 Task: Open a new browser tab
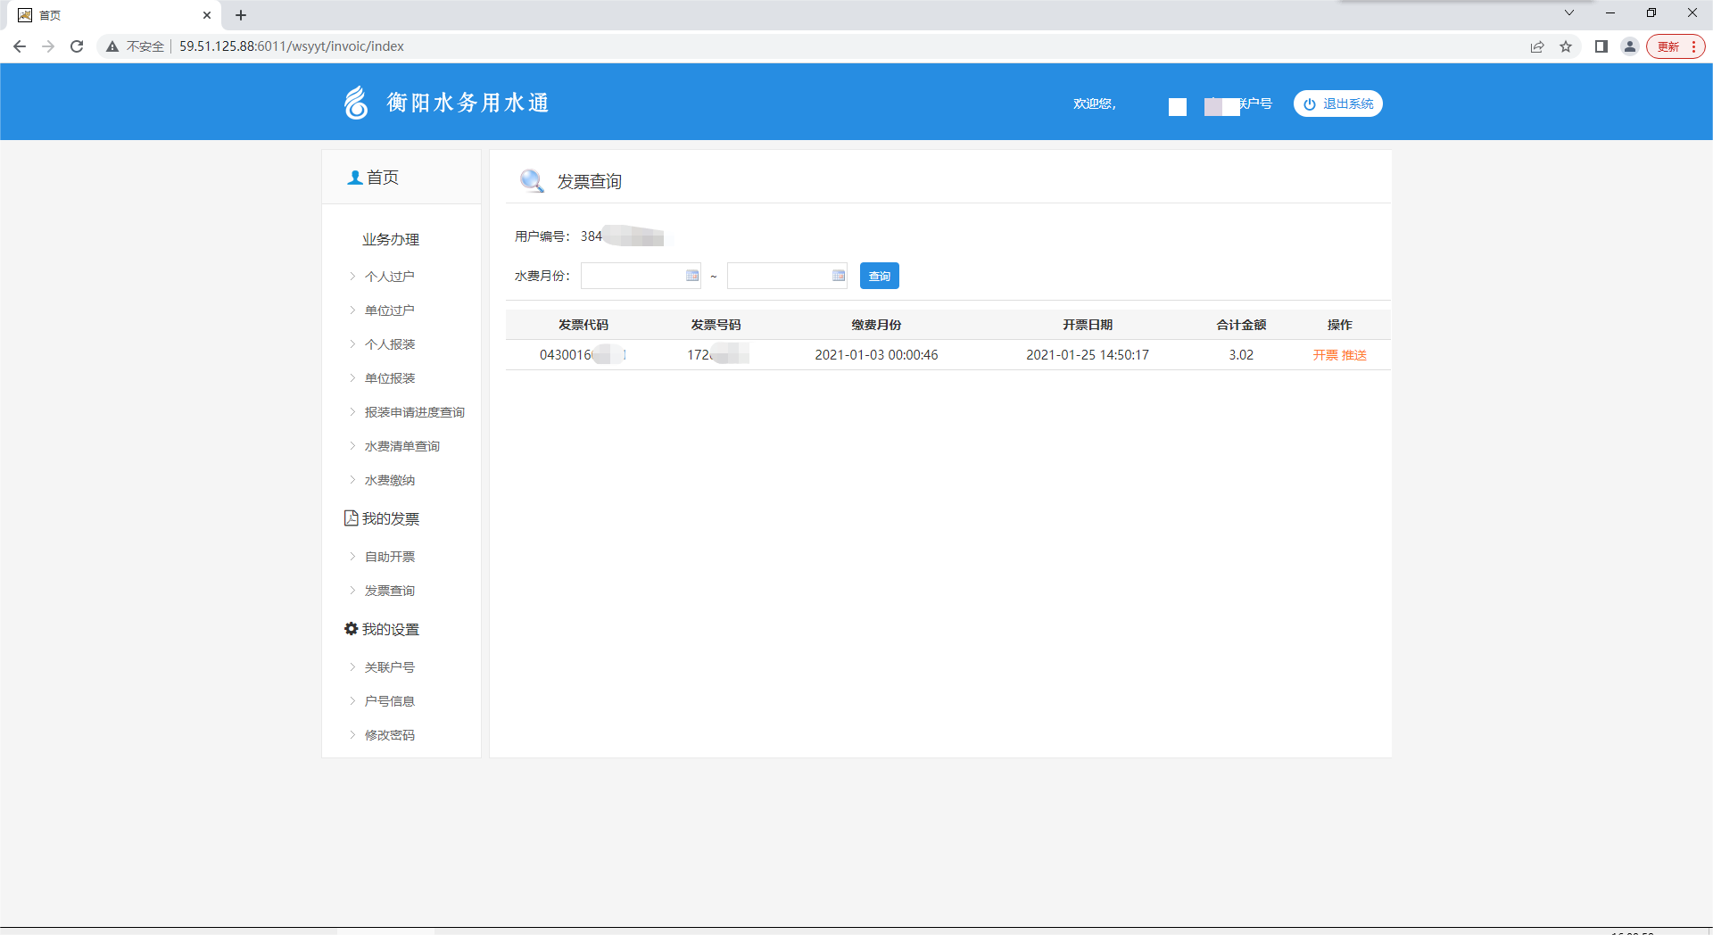[241, 15]
